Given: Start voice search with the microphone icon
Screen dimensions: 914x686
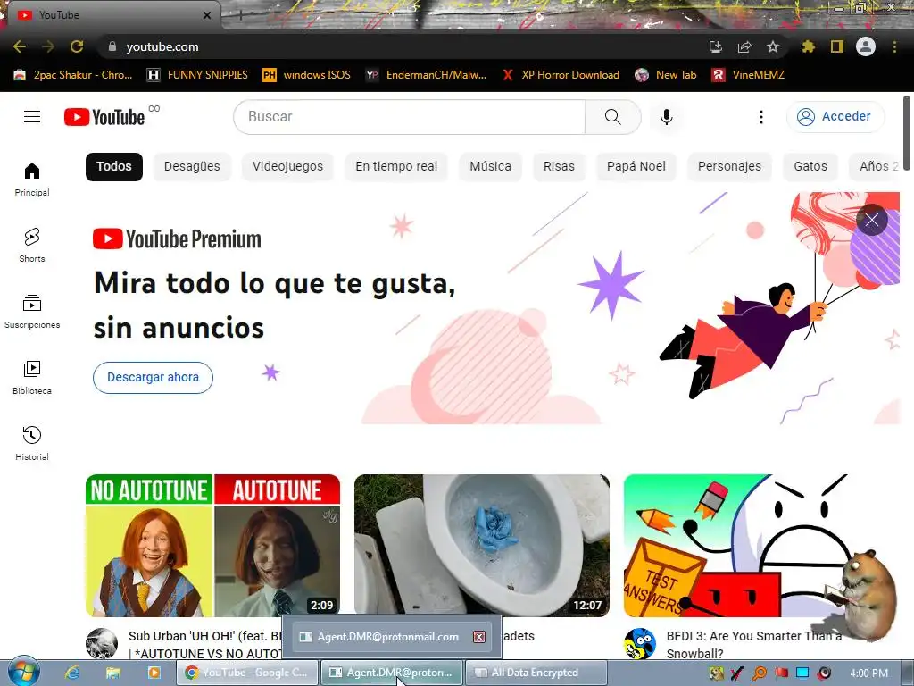Looking at the screenshot, I should pos(667,117).
